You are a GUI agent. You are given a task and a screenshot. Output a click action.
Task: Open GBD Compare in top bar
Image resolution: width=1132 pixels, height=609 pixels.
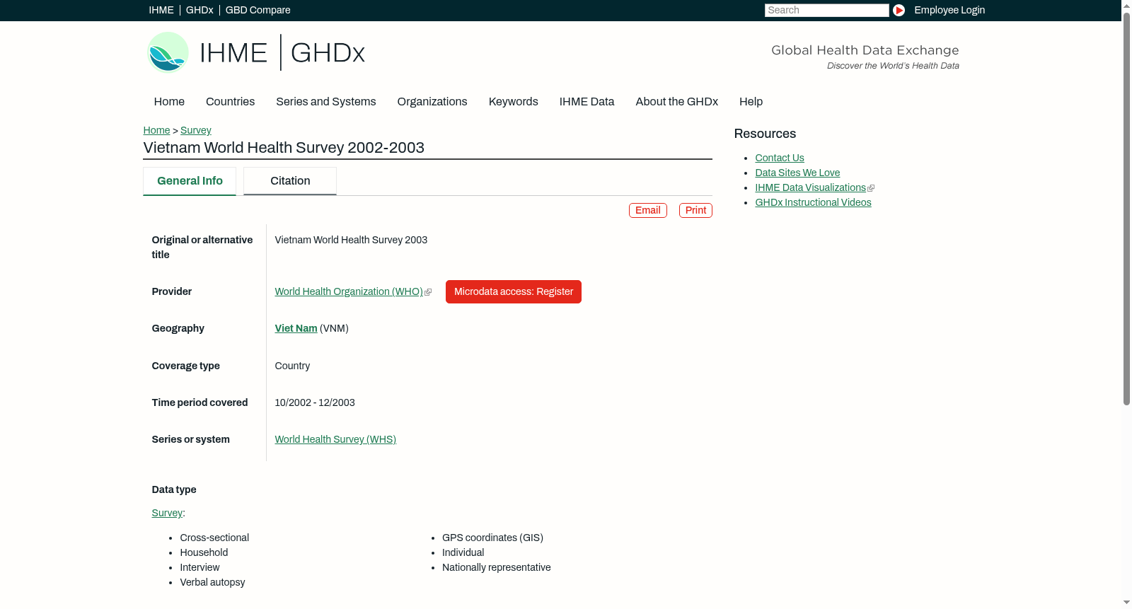click(258, 10)
